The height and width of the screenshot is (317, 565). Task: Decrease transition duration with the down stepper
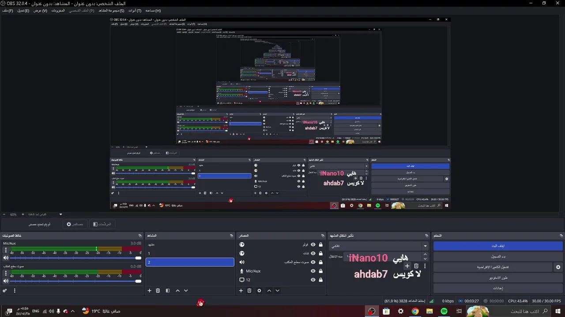(425, 259)
